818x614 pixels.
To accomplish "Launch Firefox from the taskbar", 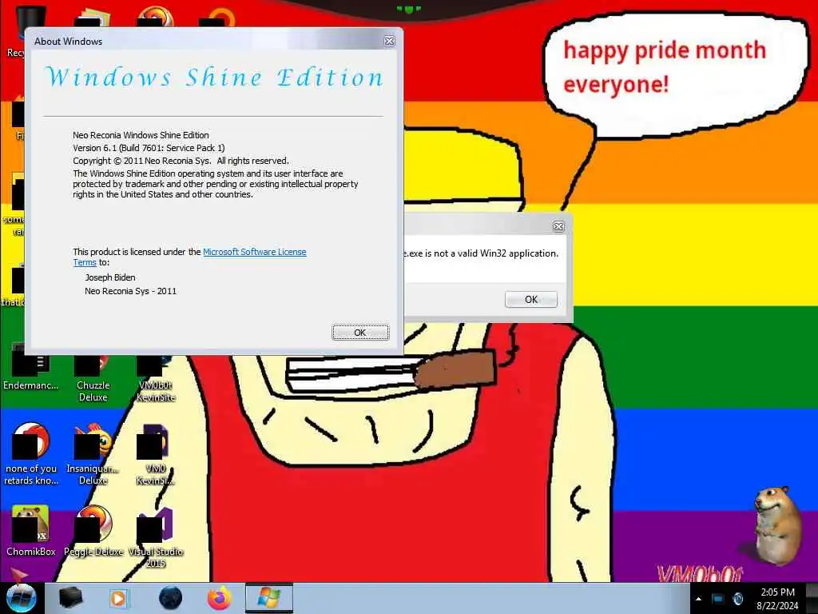I will click(220, 598).
